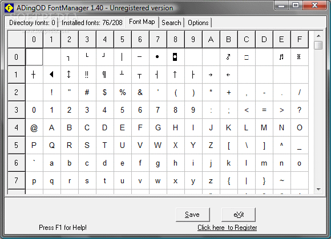Click the Save button
This screenshot has height=239, width=331.
coord(193,215)
